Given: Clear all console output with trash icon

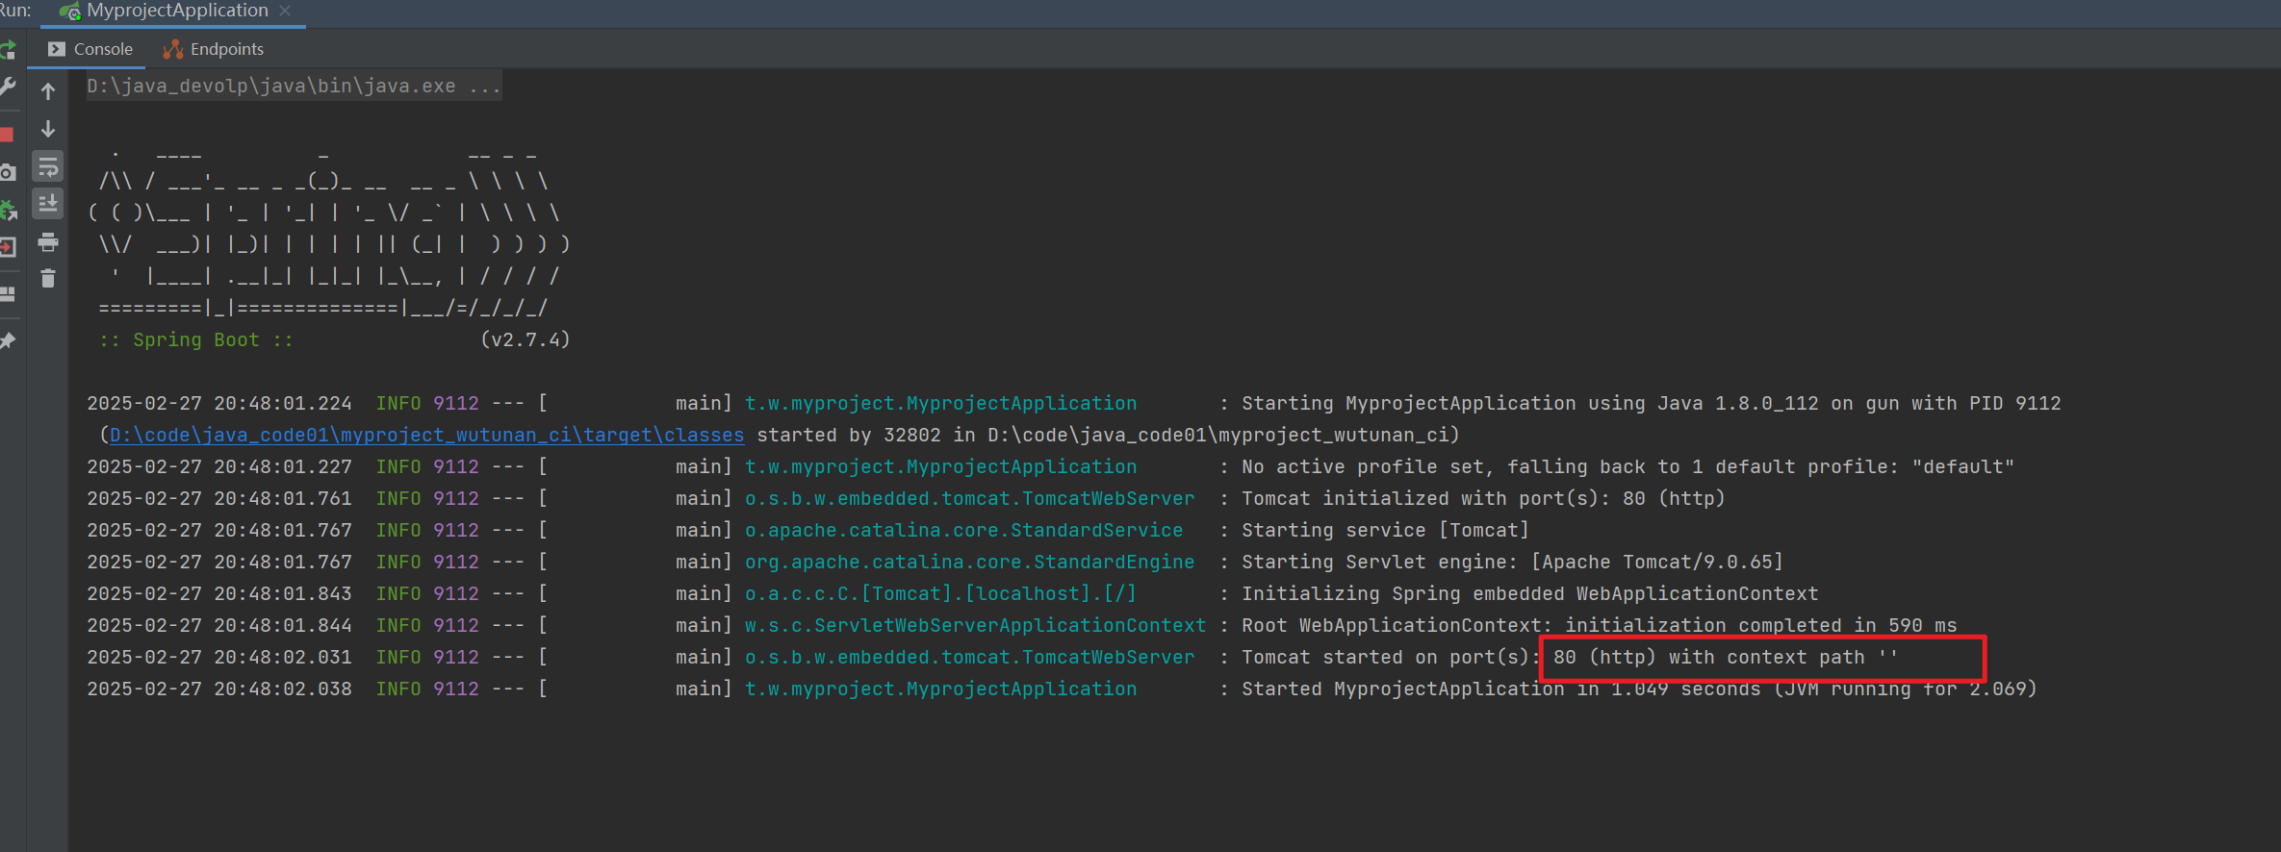Looking at the screenshot, I should coord(48,279).
